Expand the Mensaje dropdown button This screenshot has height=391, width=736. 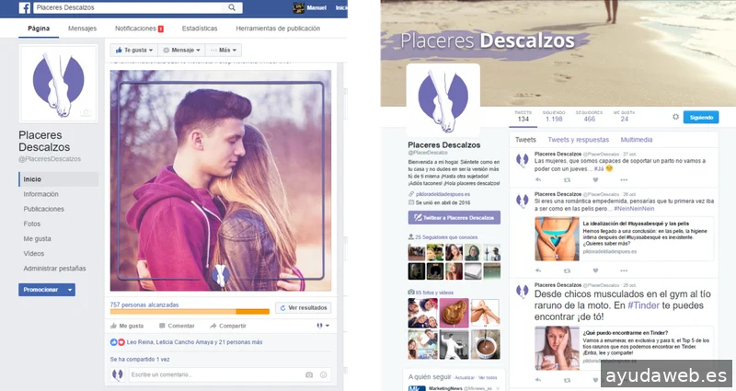click(x=181, y=51)
